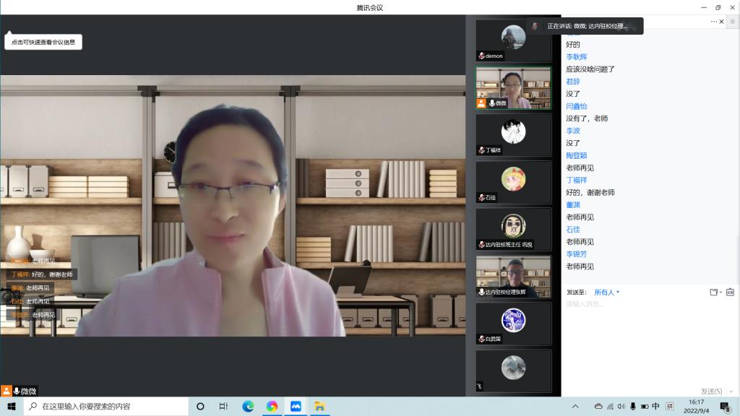Click the muted mic icon on 丁福祥's tile
The image size is (740, 416).
pos(482,150)
